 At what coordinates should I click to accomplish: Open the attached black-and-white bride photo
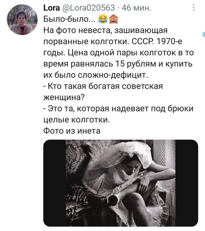(121, 183)
